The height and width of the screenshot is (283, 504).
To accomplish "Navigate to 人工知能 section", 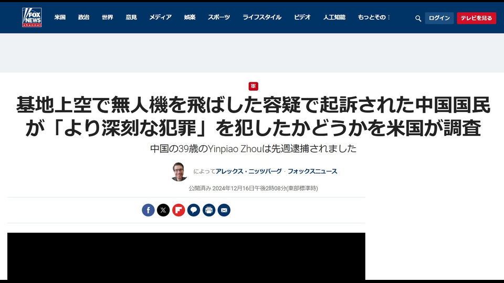I will (x=334, y=17).
